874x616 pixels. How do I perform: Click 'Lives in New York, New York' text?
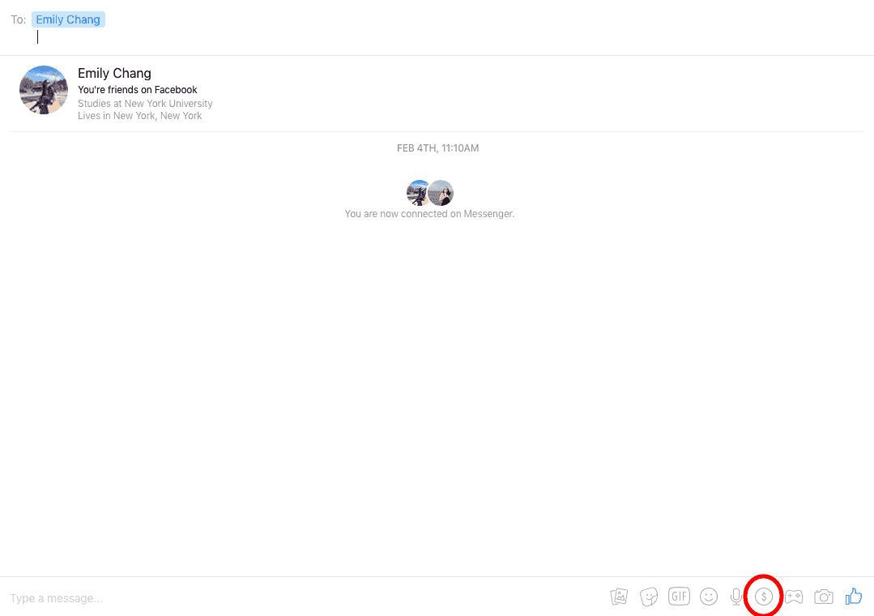[x=139, y=116]
